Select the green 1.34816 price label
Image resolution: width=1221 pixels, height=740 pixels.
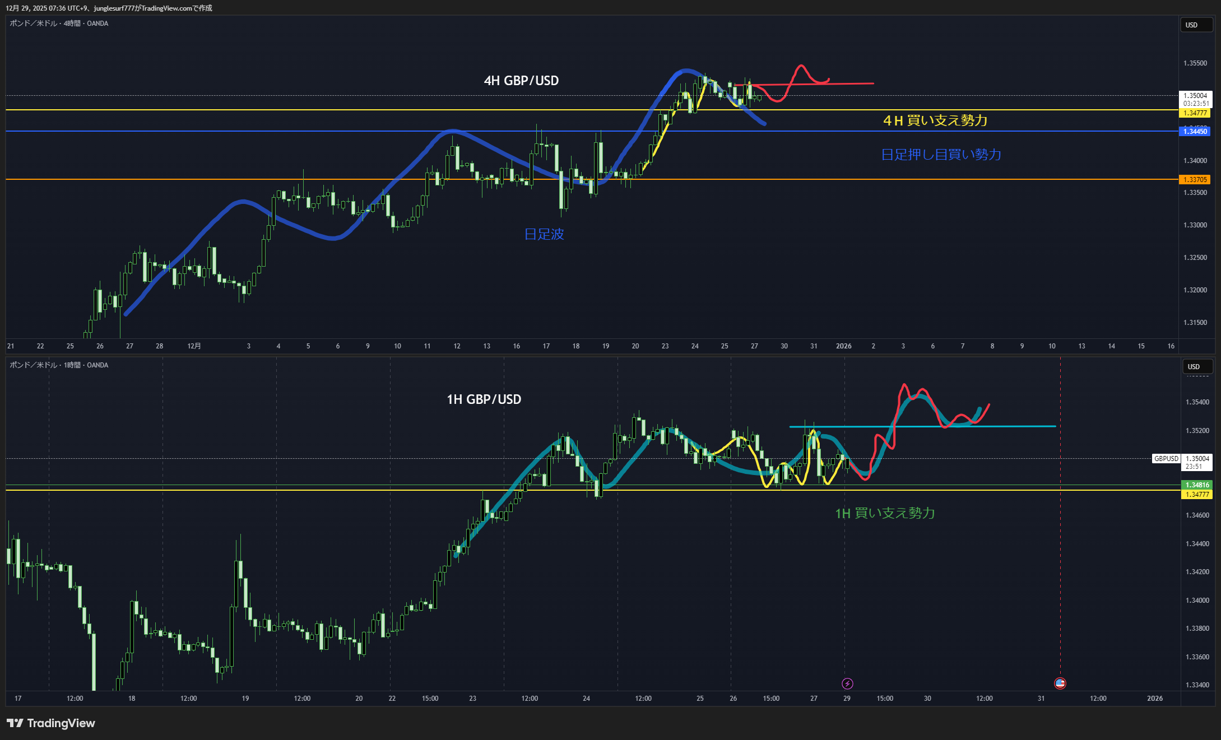[x=1197, y=485]
